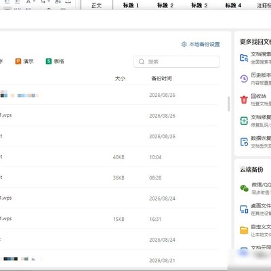
Task: Sort by the 大小 column header
Action: coord(120,79)
